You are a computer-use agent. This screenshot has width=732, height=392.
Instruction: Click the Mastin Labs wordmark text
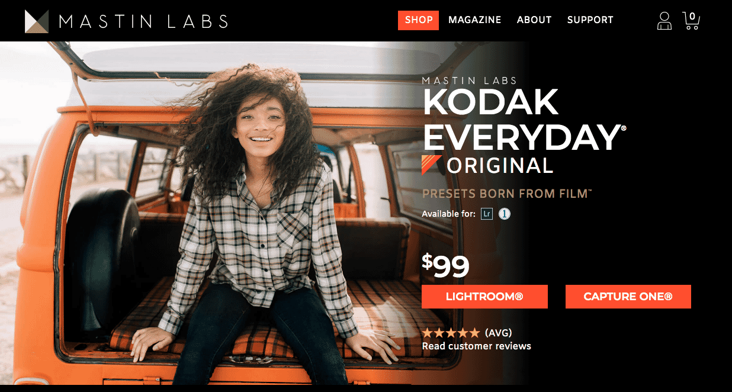click(144, 22)
